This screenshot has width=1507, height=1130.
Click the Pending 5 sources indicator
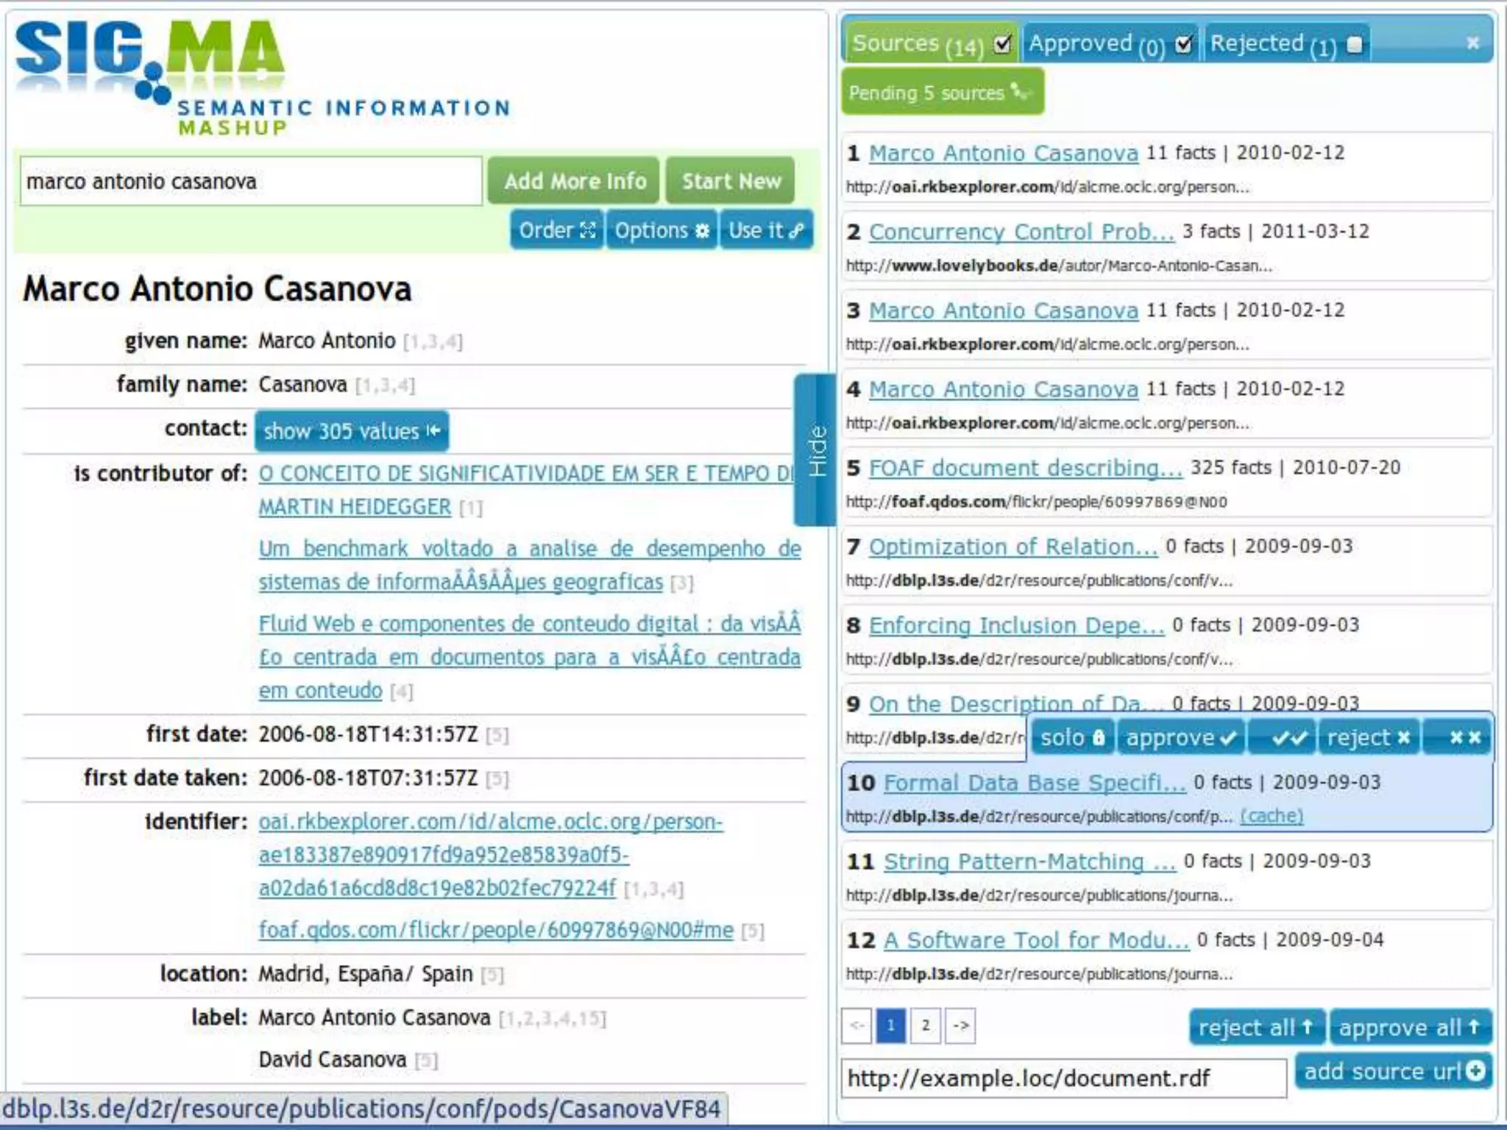tap(941, 93)
